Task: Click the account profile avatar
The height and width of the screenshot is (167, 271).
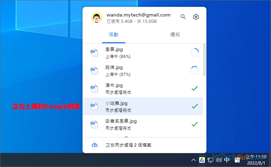Action: tap(96, 17)
